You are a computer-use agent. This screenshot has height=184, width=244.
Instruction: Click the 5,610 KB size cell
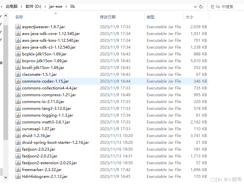199,61
